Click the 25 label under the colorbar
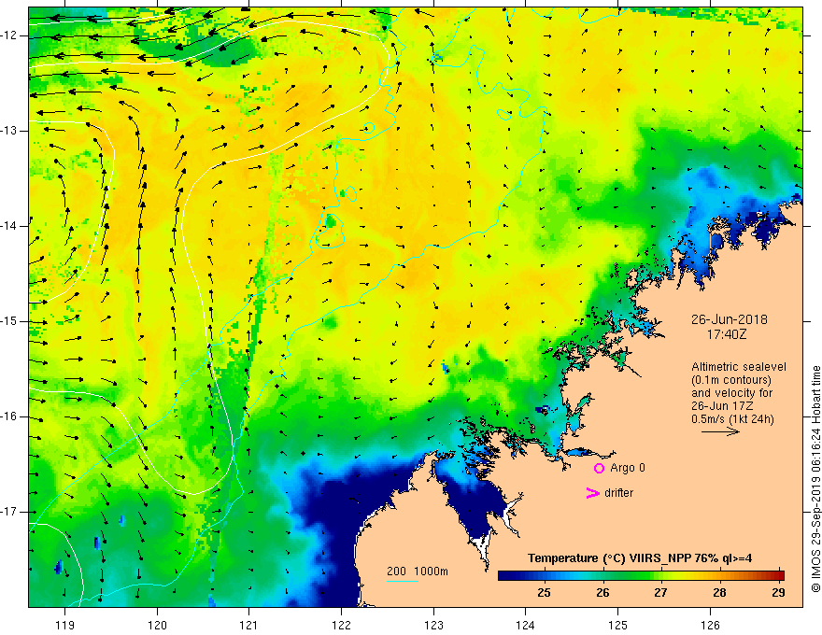This screenshot has height=635, width=822. (x=544, y=593)
